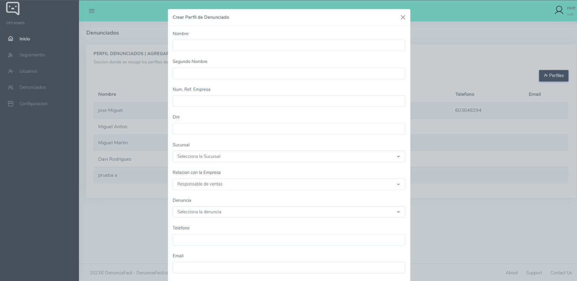Click the Usuarios person icon
Viewport: 577px width, 281px height.
tap(11, 71)
